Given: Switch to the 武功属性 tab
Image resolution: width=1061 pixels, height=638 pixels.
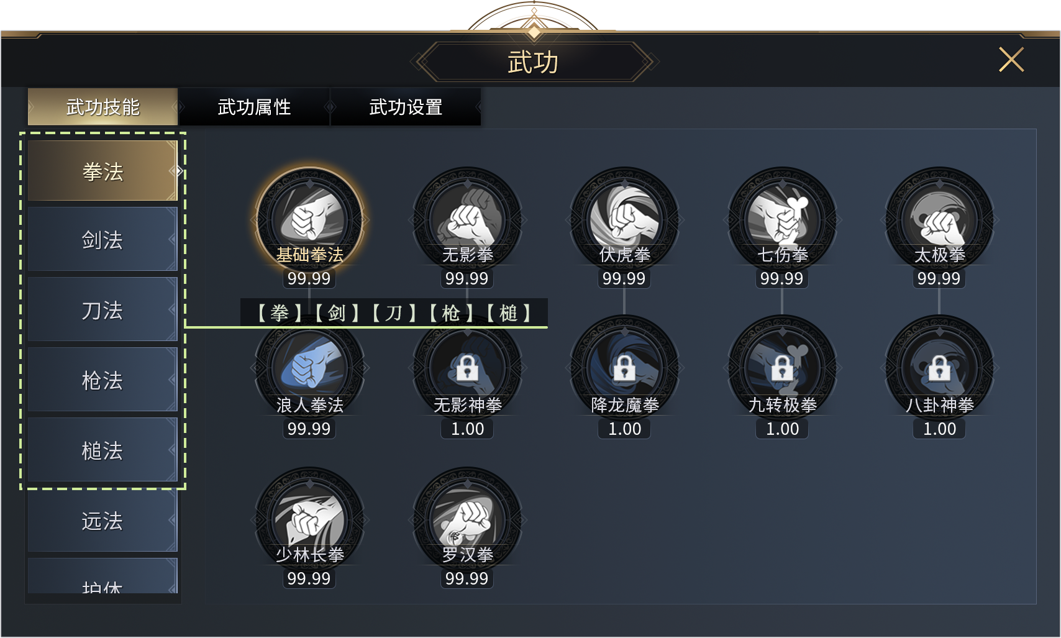Looking at the screenshot, I should click(x=254, y=107).
